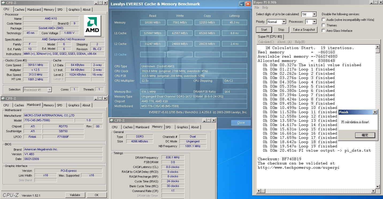Enable Audio service disabling checkbox
The width and height of the screenshot is (383, 199).
(324, 20)
